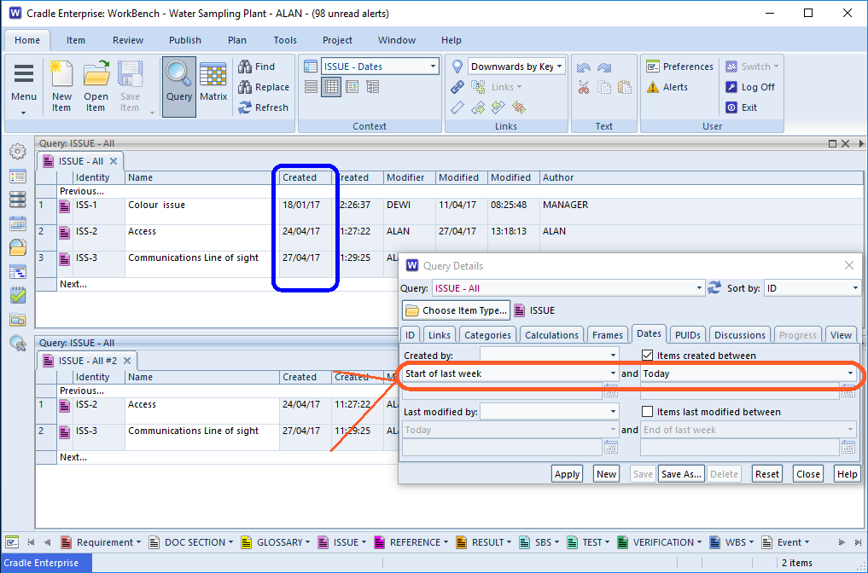This screenshot has width=868, height=573.
Task: Open the Publish ribbon tab
Action: pyautogui.click(x=185, y=40)
